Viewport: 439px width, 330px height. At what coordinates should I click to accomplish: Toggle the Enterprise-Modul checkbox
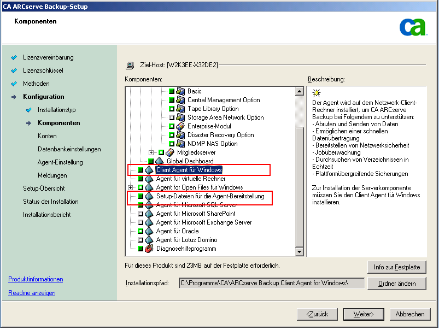click(172, 126)
